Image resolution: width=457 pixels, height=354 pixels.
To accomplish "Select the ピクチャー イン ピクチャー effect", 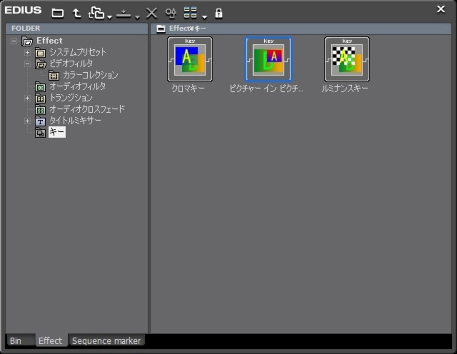I will click(268, 59).
